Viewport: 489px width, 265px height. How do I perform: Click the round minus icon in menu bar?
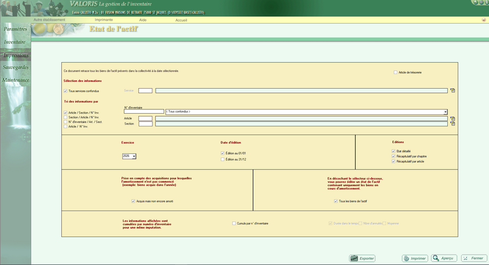[484, 20]
